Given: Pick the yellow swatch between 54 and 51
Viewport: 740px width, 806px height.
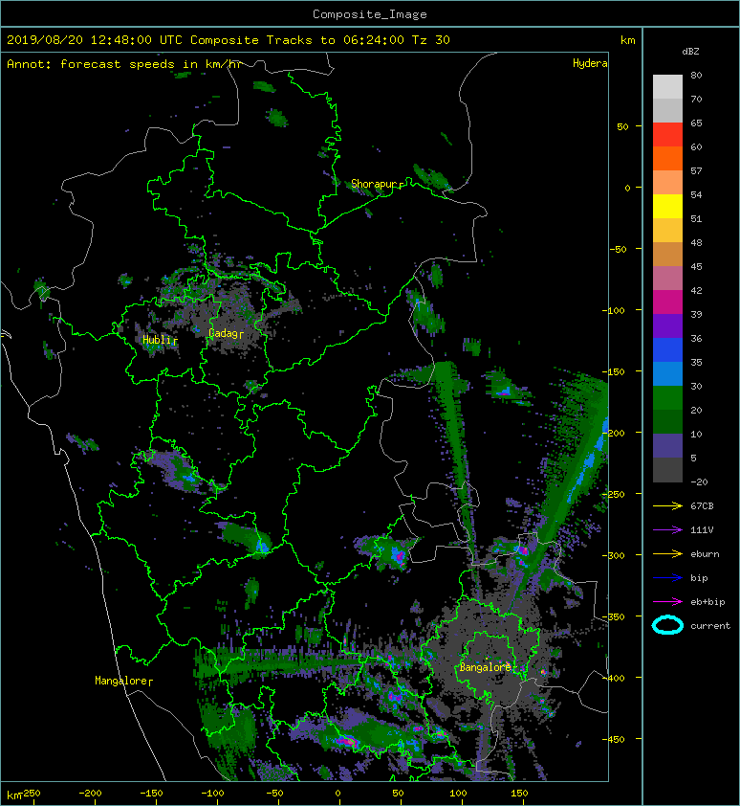Looking at the screenshot, I should point(667,206).
